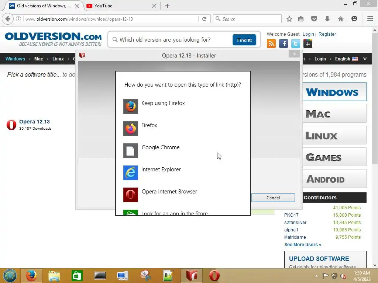Close the Opera 12.13 Installer window
Viewport: 378px width, 283px height.
[294, 54]
